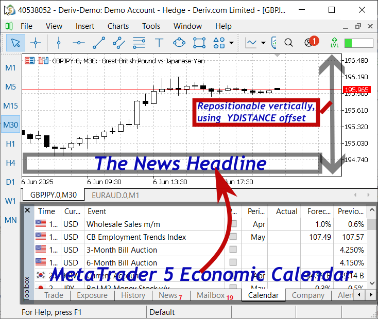Viewport: 378px width, 319px height.
Task: Click the Default profile status bar entry
Action: click(x=162, y=312)
